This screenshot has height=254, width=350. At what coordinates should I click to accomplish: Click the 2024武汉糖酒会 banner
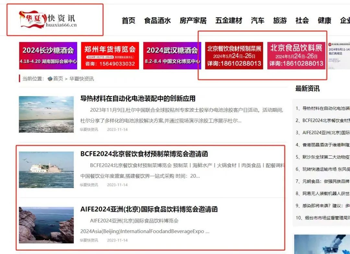(x=172, y=56)
